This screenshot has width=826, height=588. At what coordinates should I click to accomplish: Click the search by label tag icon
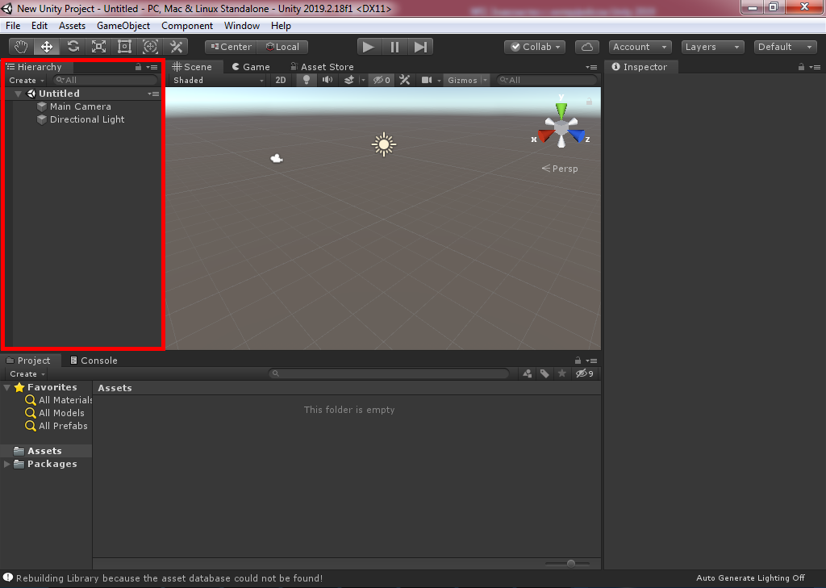(544, 373)
